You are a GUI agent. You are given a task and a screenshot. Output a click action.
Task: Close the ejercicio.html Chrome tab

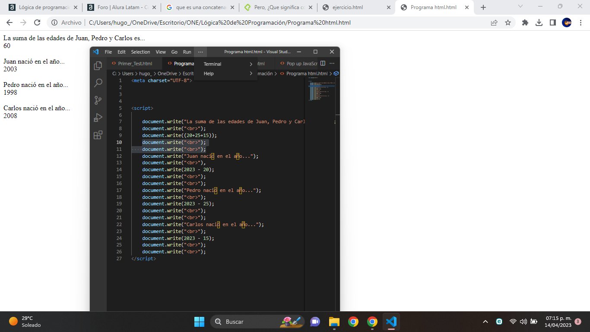[389, 7]
